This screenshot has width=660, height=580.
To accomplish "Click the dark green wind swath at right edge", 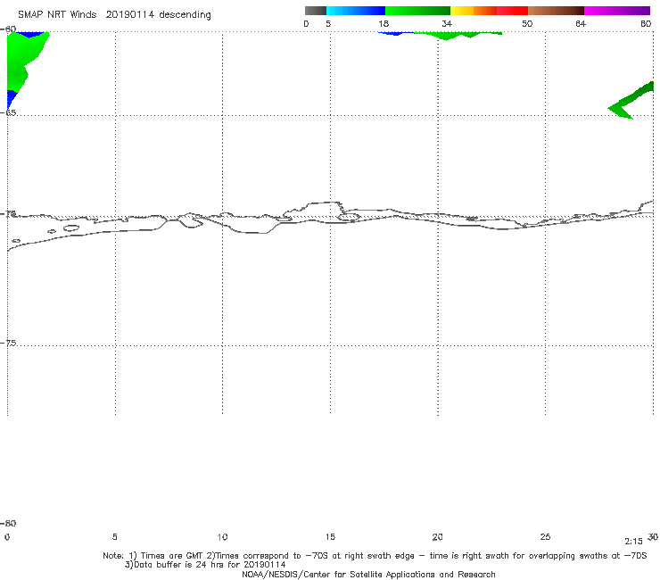I will 631,101.
